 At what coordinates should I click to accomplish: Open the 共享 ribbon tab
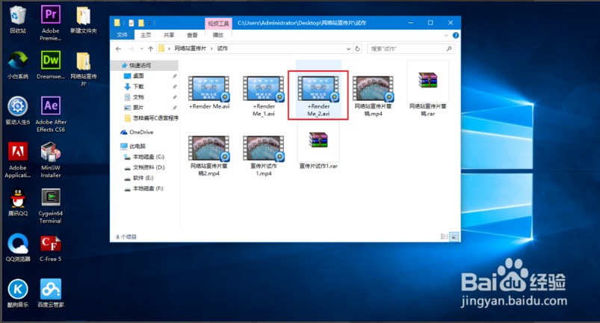169,34
